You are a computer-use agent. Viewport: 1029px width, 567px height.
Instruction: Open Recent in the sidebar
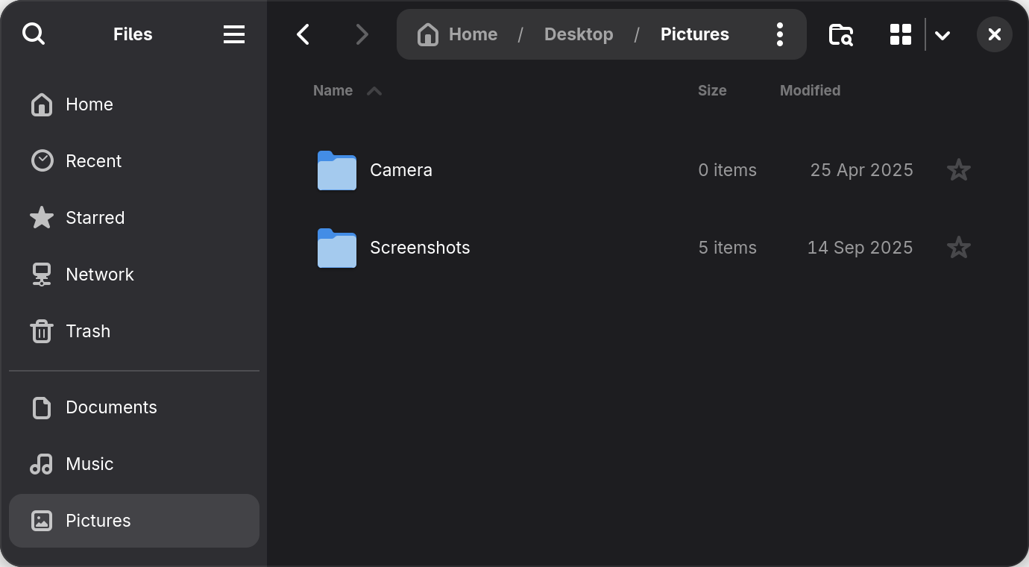click(x=93, y=161)
